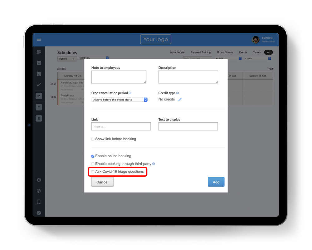Open the calendar person icon in the sidebar
This screenshot has width=312, height=250.
39,74
